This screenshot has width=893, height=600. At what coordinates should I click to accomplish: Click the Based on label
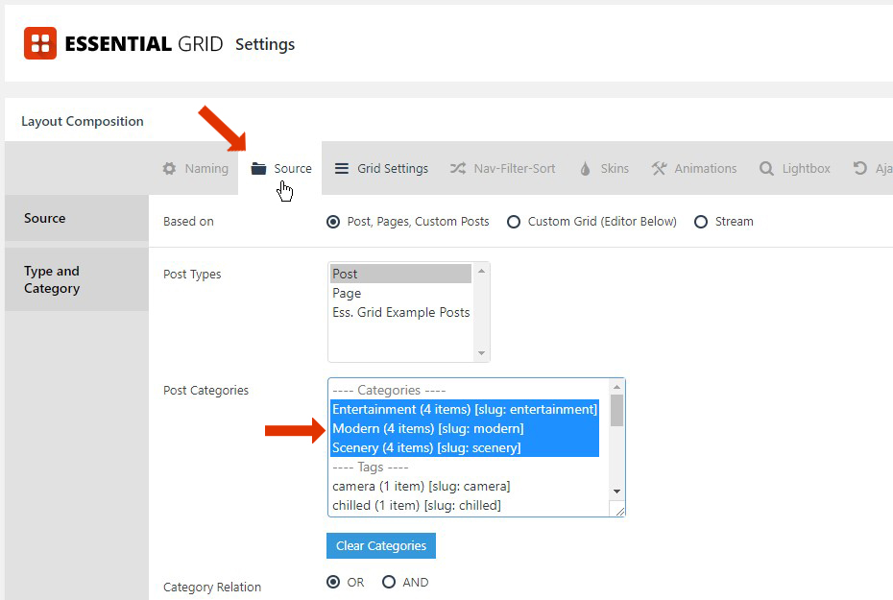[x=188, y=222]
